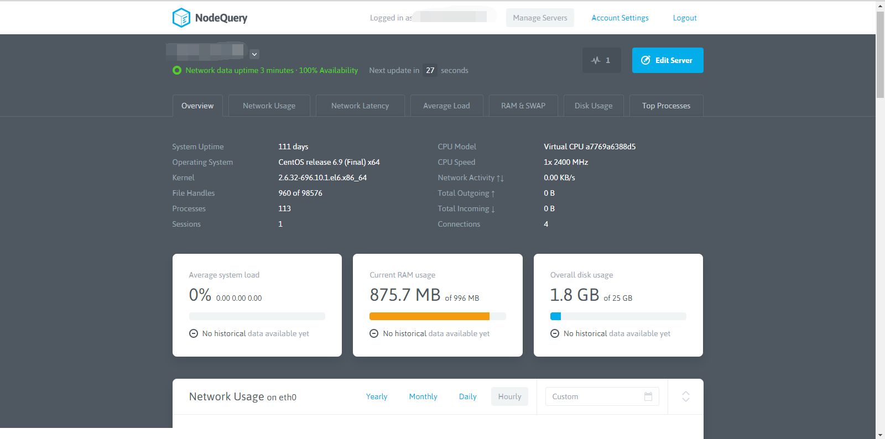Click 'CentOS release 6.9 (Final) x64' text

coord(329,162)
